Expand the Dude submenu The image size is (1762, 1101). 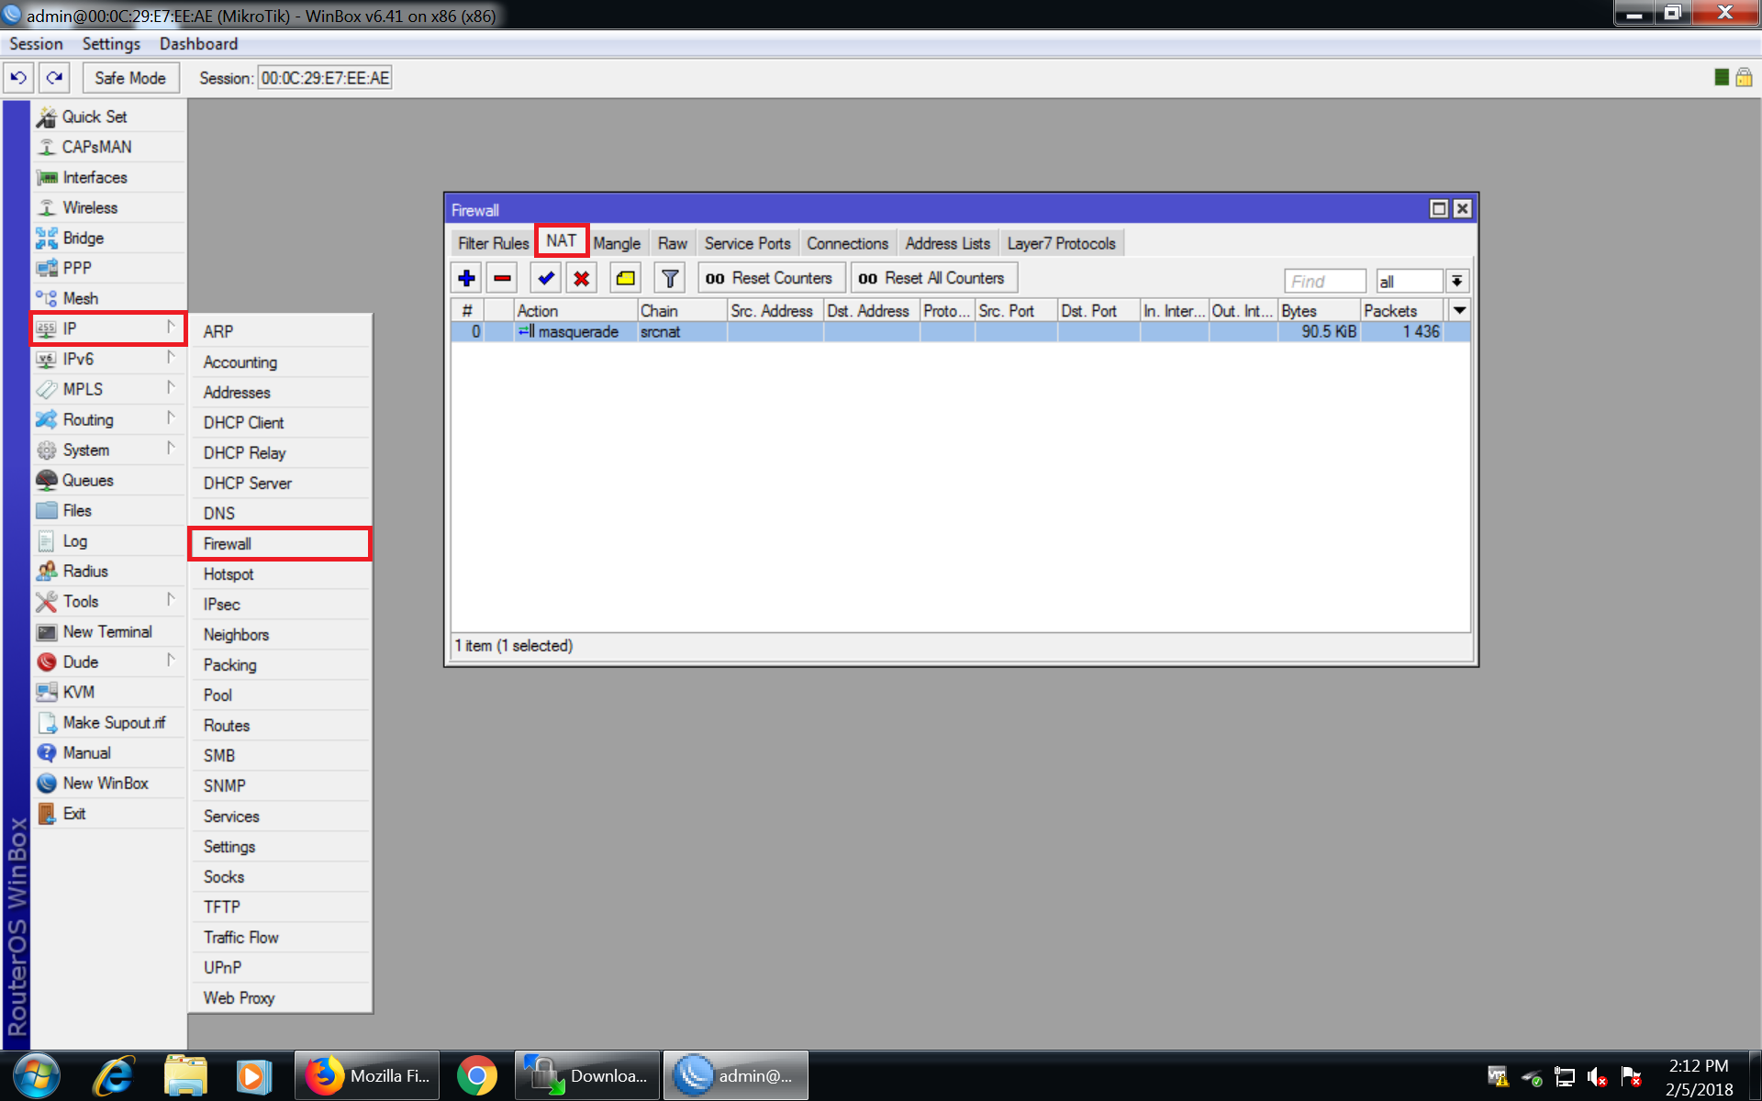point(108,662)
